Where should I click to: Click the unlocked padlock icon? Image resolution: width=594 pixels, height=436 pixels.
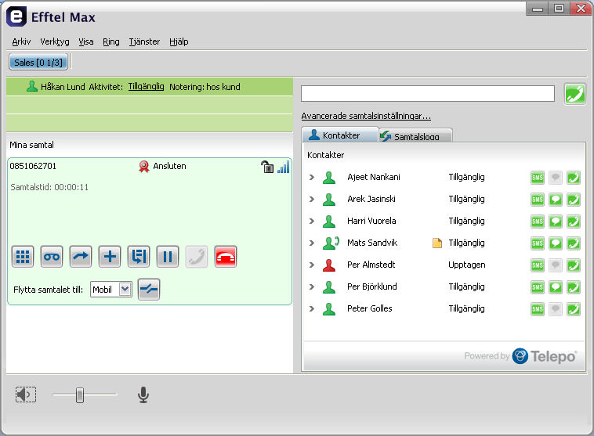point(267,167)
